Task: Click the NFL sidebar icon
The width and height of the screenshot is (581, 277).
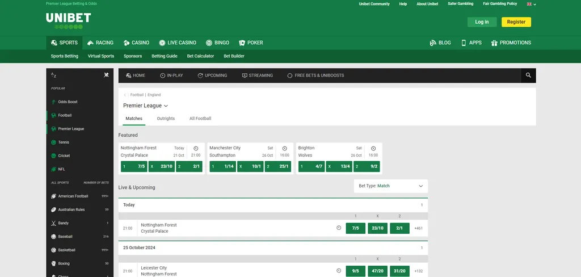Action: [53, 169]
